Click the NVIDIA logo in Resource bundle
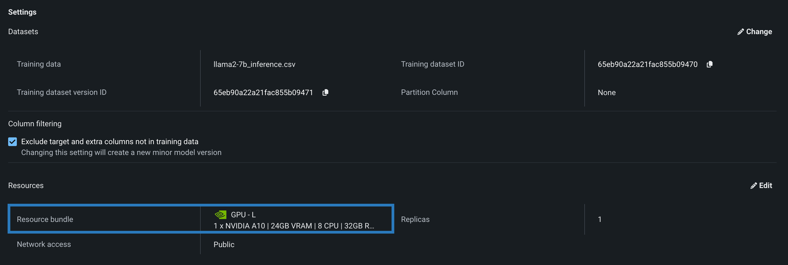 [220, 215]
